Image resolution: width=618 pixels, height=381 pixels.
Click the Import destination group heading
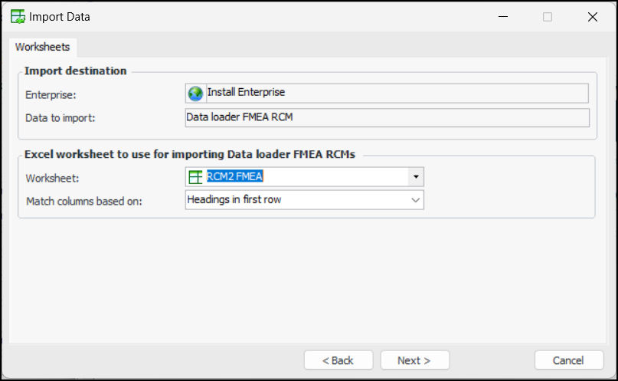76,71
